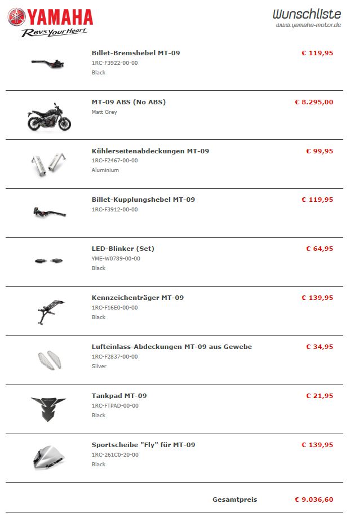Image resolution: width=350 pixels, height=517 pixels.
Task: Click the Wunschliste heading
Action: tap(307, 14)
